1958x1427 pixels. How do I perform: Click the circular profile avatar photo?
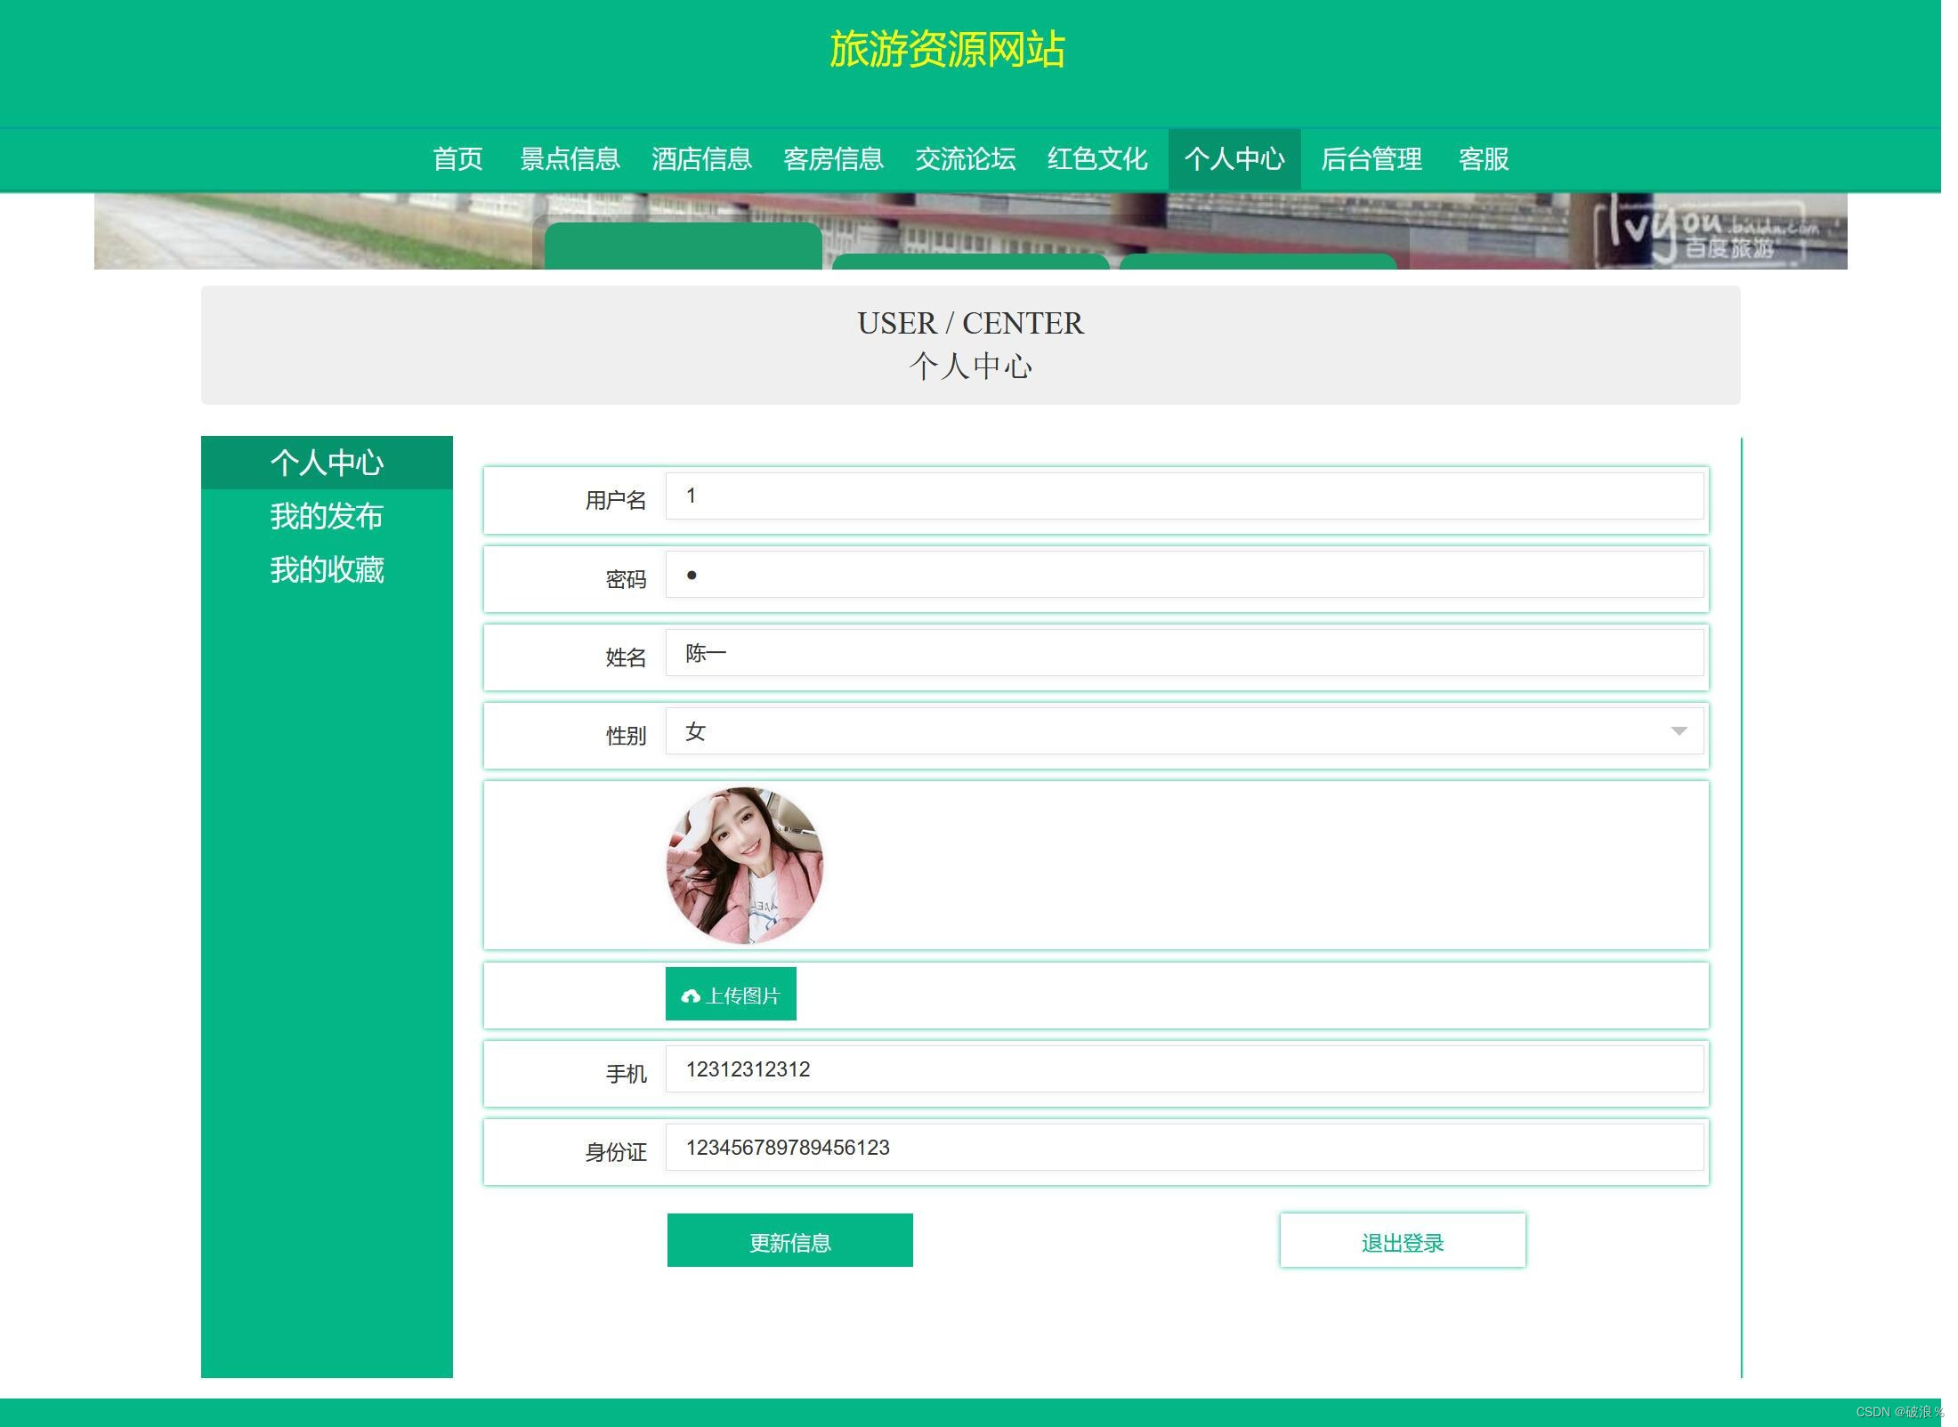[744, 865]
